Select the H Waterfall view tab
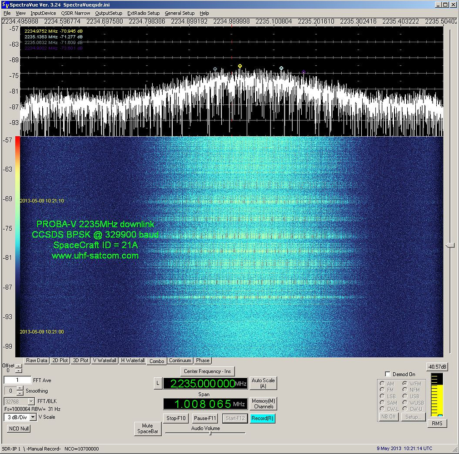The image size is (459, 454). [x=132, y=360]
